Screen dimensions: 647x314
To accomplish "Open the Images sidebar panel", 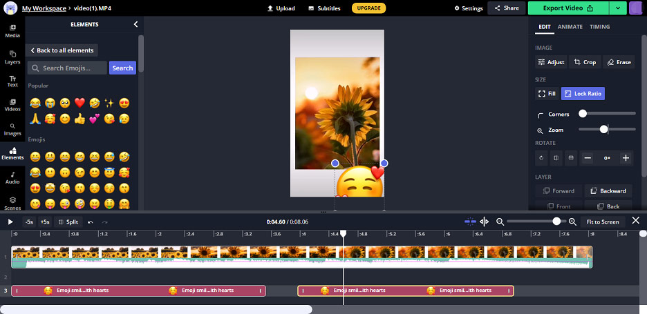I will 12,129.
